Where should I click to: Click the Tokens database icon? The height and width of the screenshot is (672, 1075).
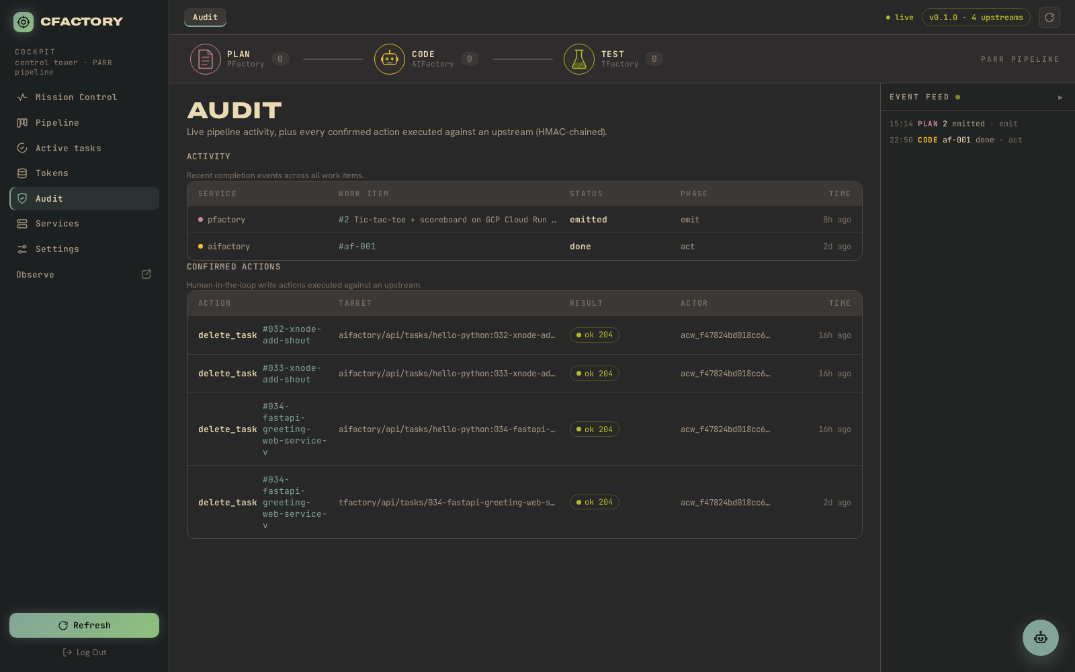click(x=22, y=173)
